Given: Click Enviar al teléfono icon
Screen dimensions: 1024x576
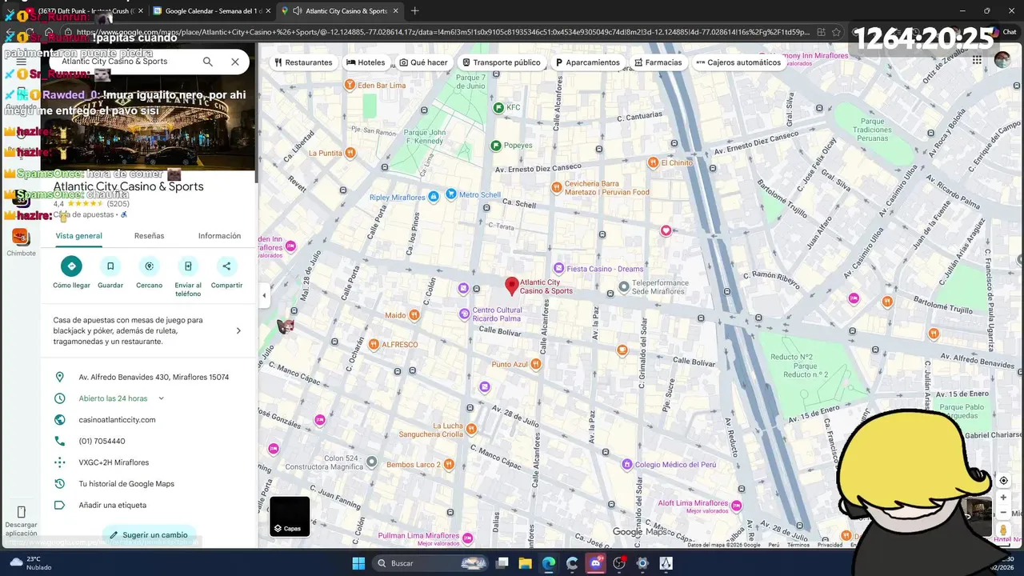Looking at the screenshot, I should 188,266.
